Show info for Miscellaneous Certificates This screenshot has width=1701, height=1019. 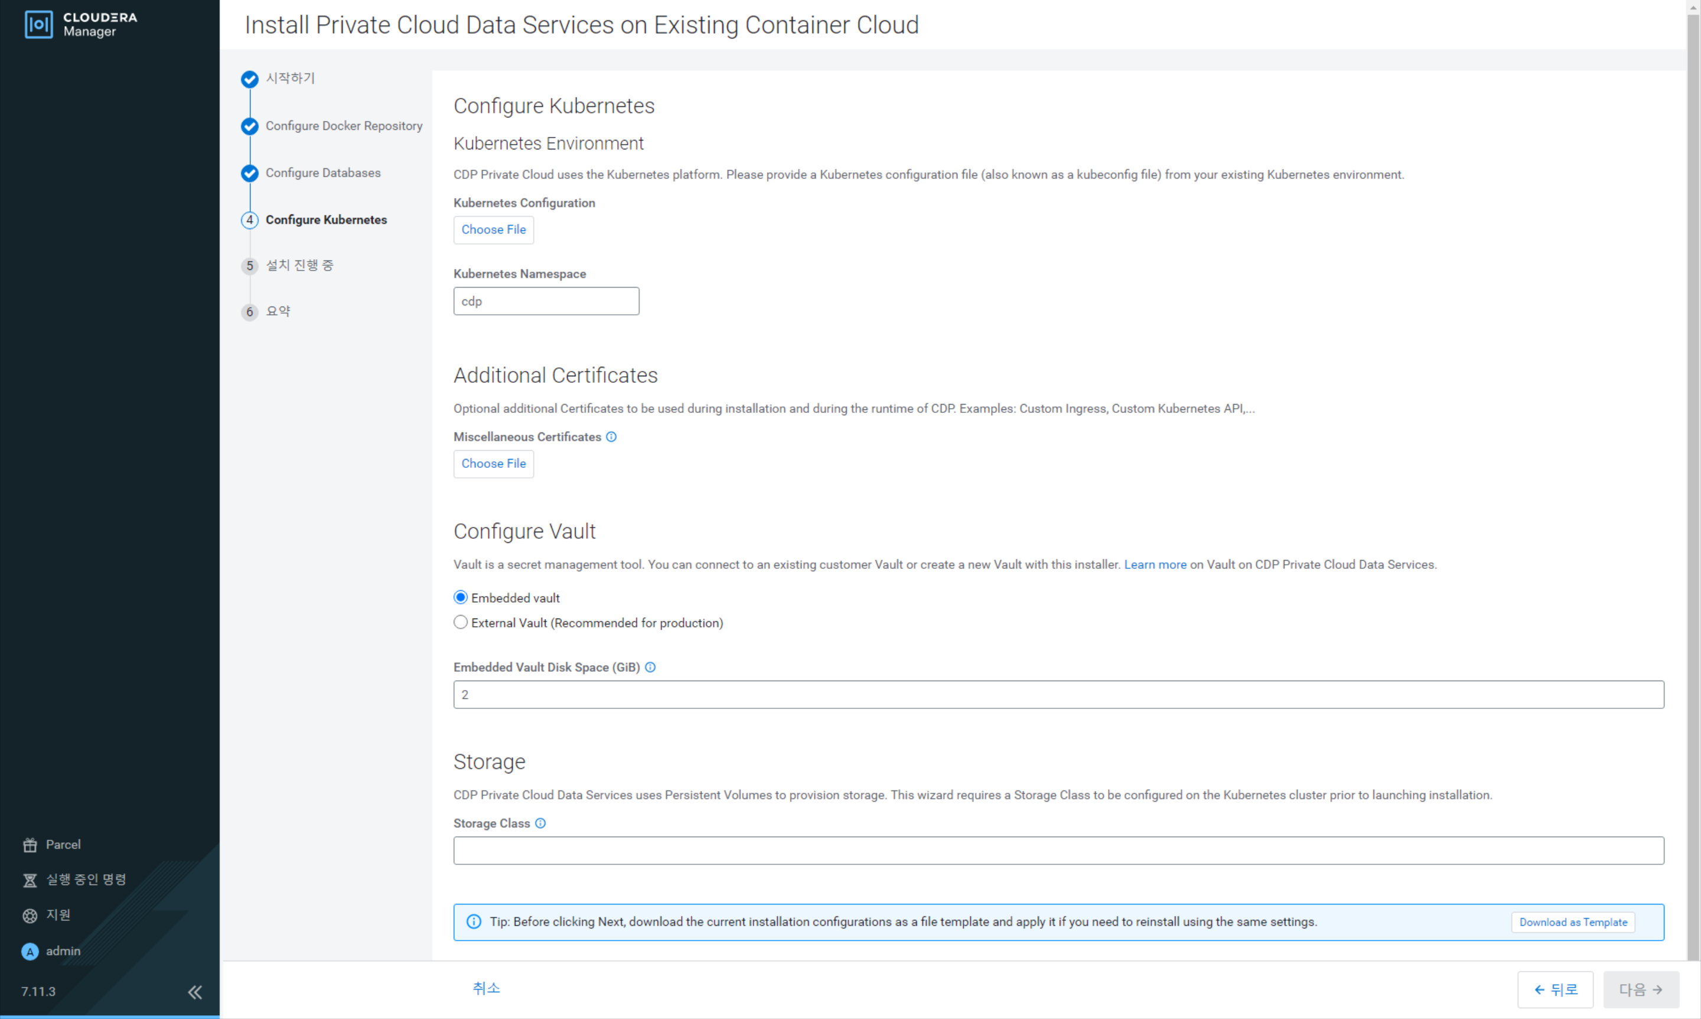(611, 437)
